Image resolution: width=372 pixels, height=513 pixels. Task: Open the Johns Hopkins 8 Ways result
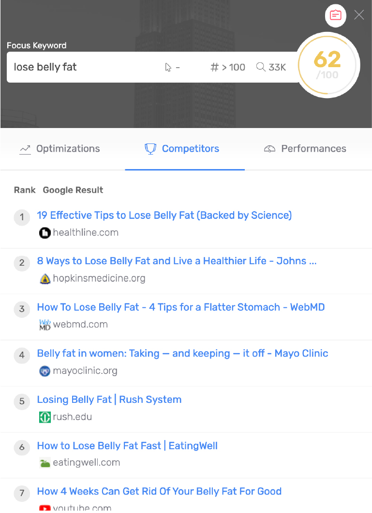177,261
